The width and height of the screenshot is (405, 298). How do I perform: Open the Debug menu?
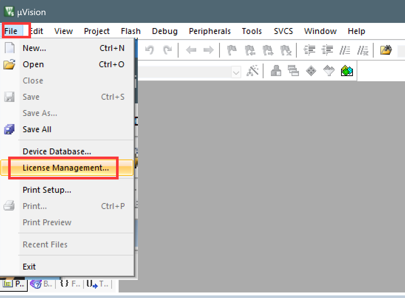coord(165,31)
